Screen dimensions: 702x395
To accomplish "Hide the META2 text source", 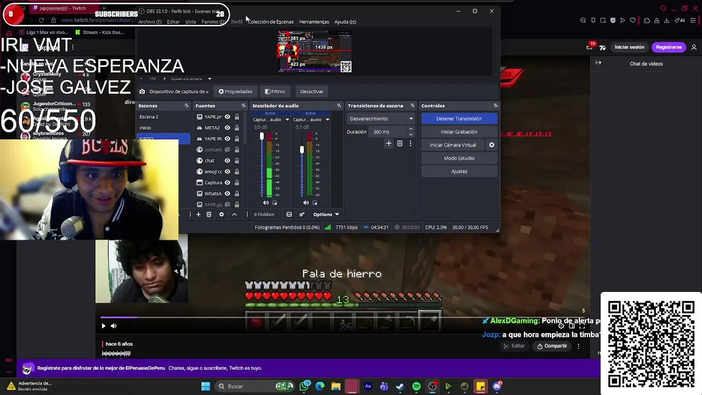I will click(227, 128).
